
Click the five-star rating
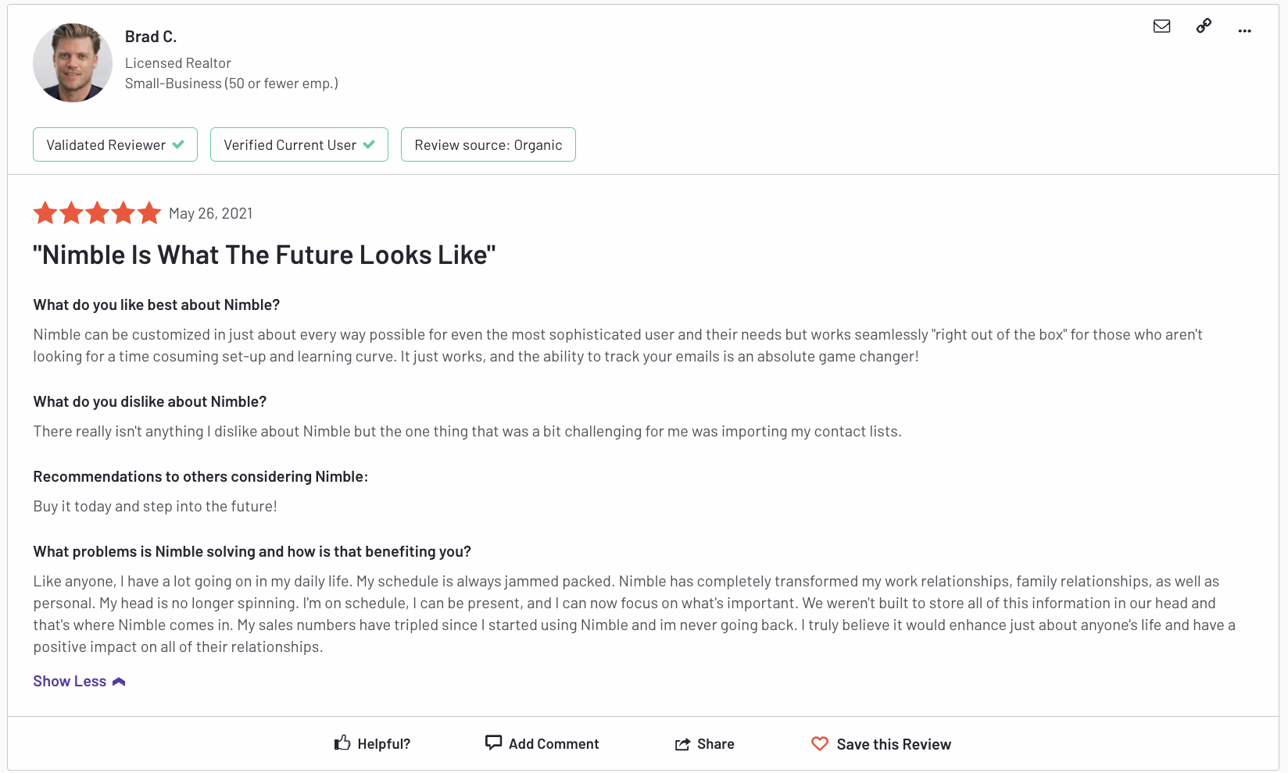97,213
